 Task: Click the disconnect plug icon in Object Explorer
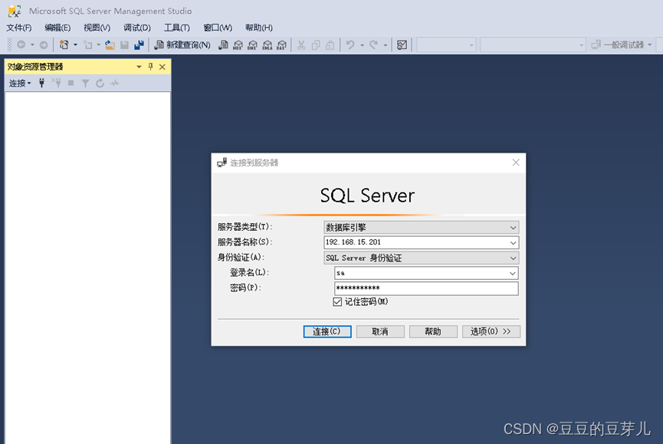click(56, 84)
